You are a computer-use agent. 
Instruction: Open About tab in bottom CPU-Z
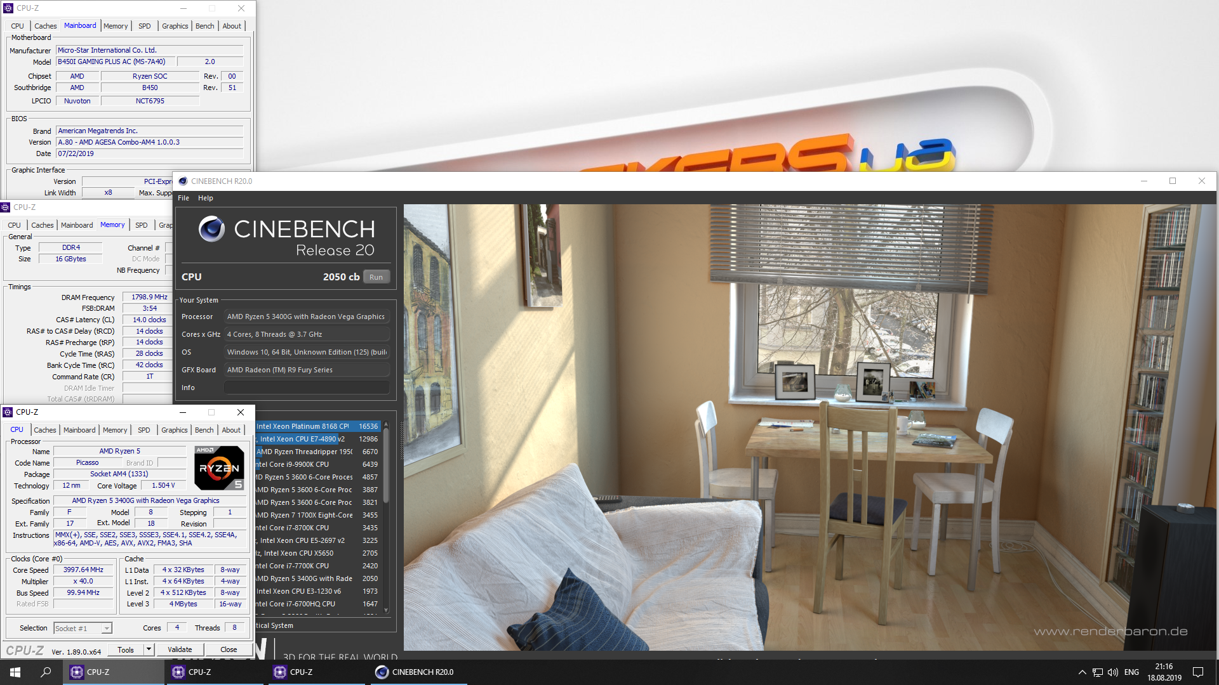tap(231, 430)
